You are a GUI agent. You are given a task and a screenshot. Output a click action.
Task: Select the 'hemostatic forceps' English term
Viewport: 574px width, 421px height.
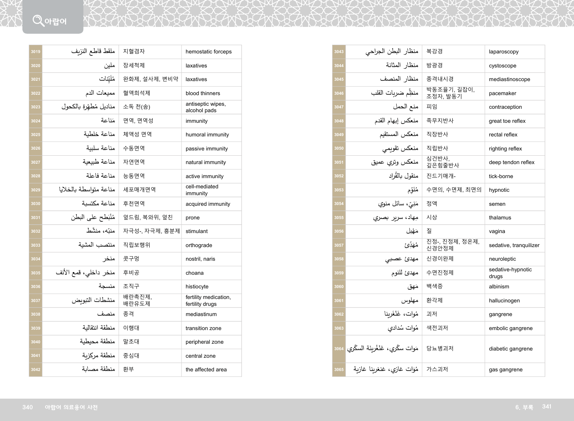(x=208, y=52)
